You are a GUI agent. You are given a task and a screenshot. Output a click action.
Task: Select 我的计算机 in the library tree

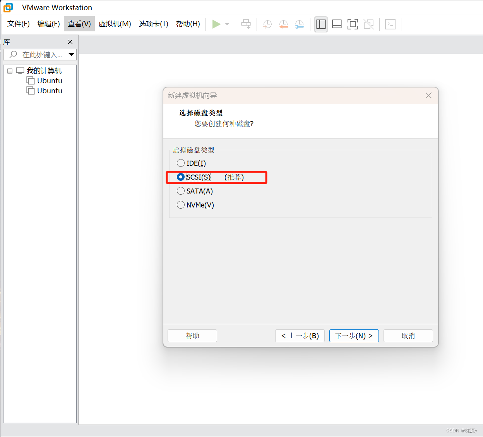pyautogui.click(x=44, y=71)
